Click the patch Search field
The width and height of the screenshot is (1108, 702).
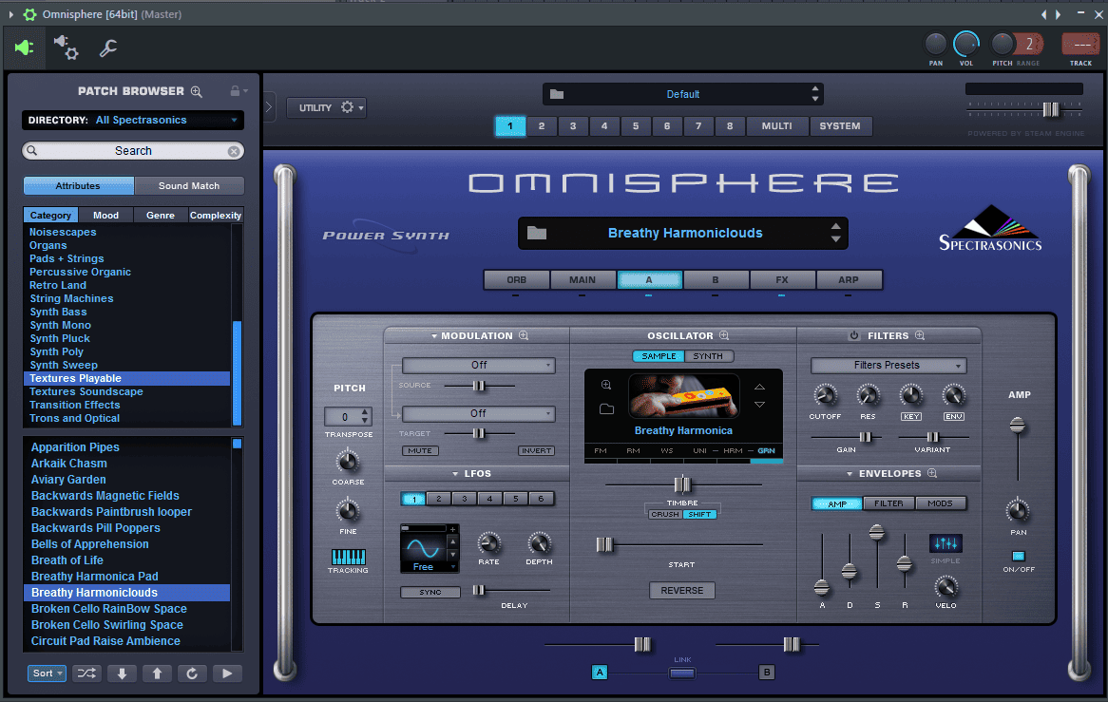(133, 151)
